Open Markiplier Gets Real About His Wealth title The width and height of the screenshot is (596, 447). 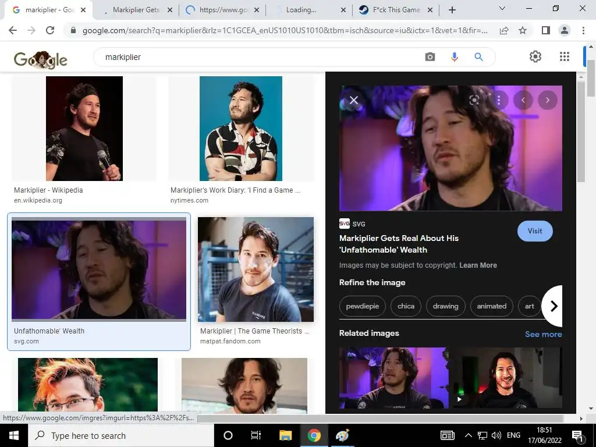[399, 244]
